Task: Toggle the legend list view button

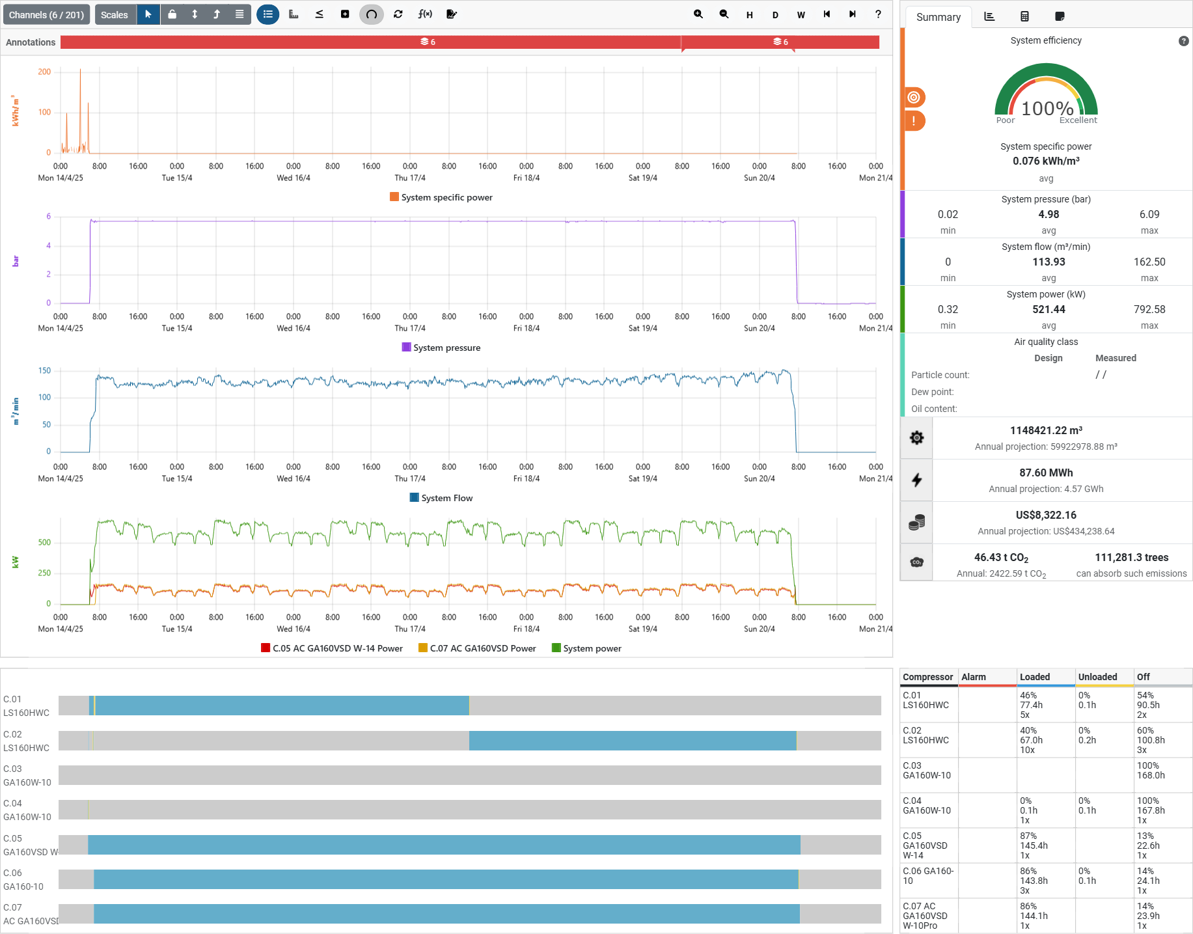Action: [267, 14]
